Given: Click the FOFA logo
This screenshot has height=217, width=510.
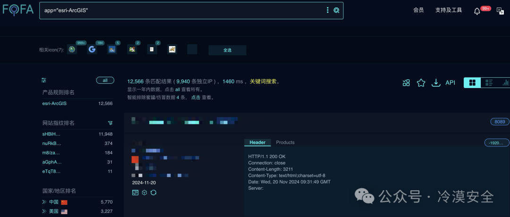Looking at the screenshot, I should click(x=18, y=9).
